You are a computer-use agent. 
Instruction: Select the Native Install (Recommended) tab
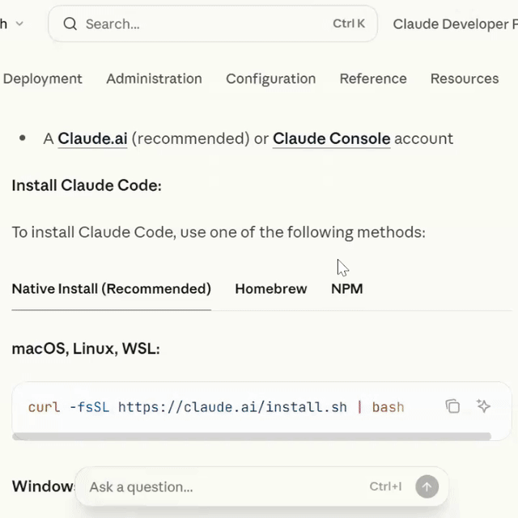click(112, 289)
